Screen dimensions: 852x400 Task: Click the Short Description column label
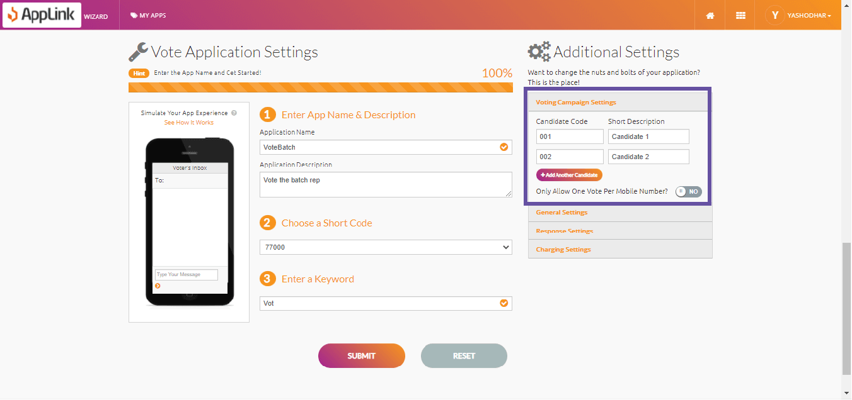pos(636,121)
